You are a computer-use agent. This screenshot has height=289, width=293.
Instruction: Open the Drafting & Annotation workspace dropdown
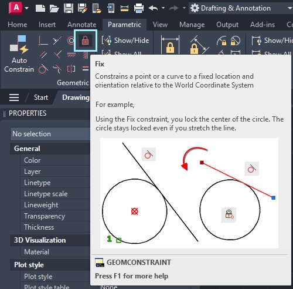point(241,8)
